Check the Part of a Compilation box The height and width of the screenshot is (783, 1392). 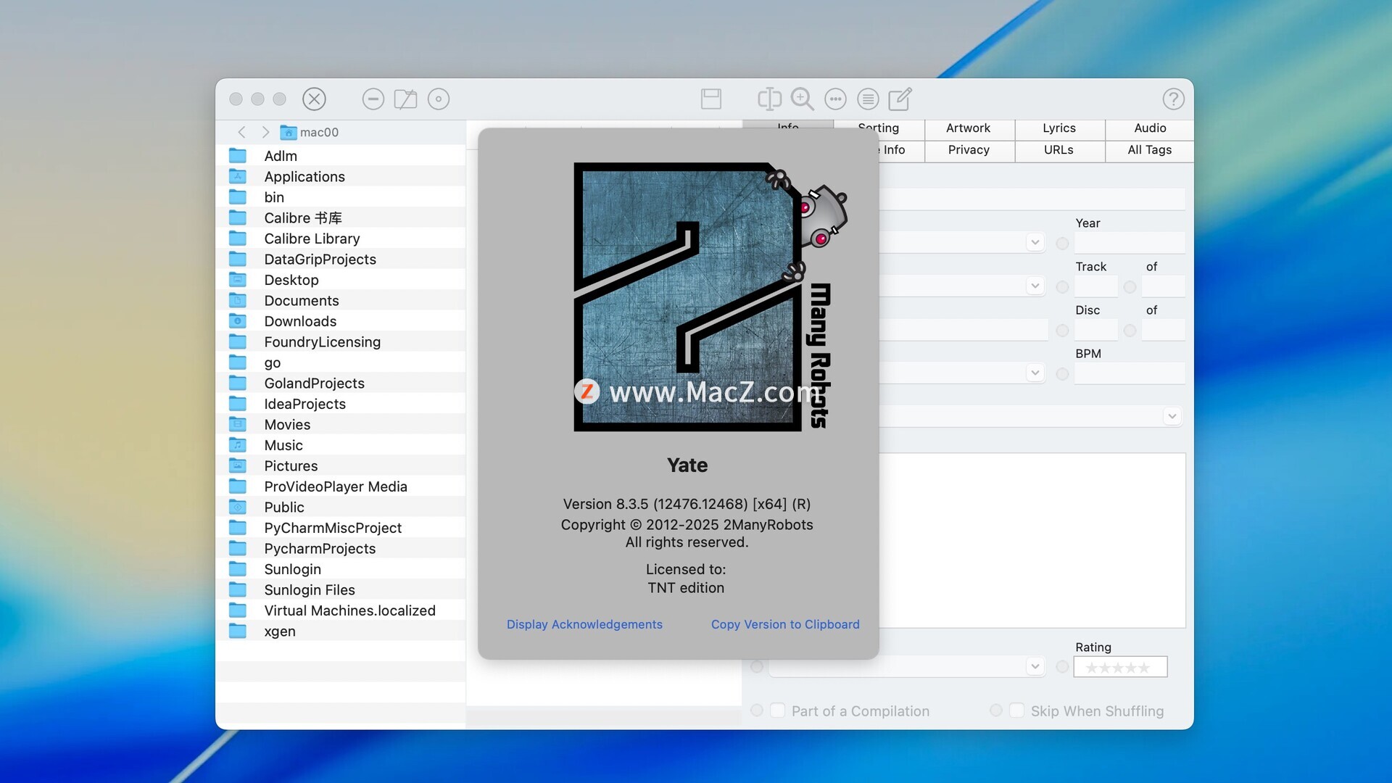tap(777, 710)
